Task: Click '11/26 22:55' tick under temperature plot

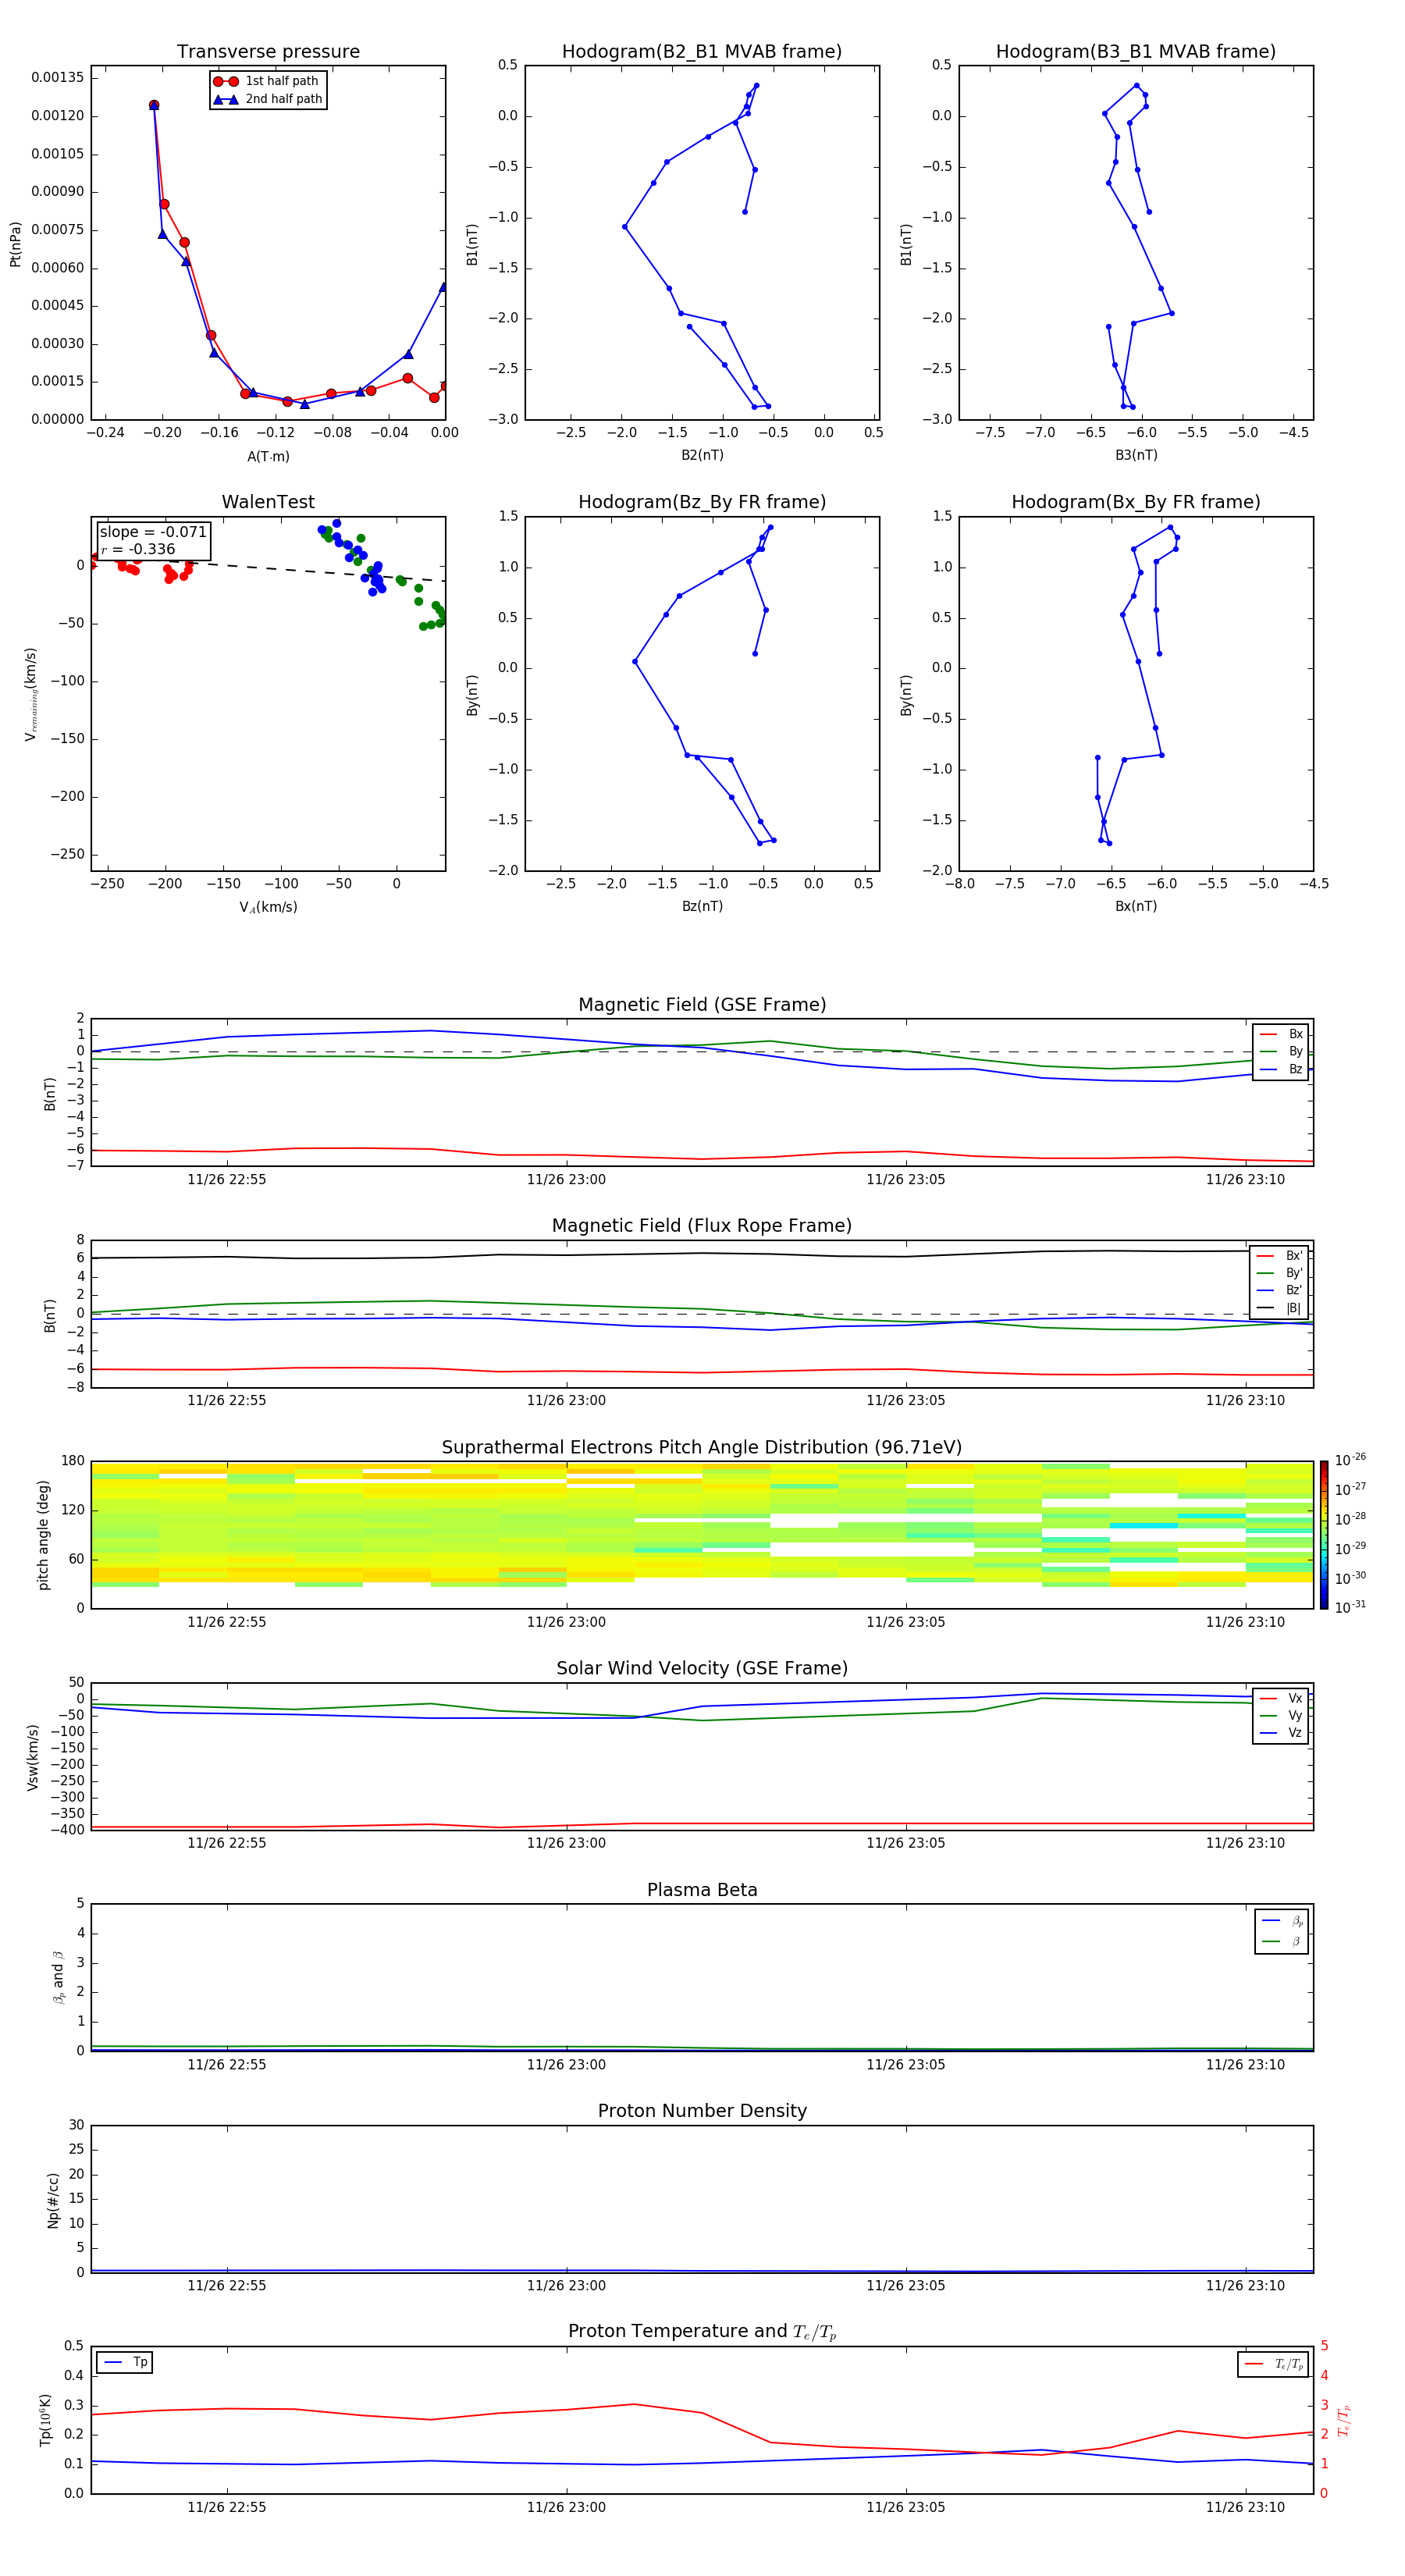Action: pyautogui.click(x=227, y=2507)
